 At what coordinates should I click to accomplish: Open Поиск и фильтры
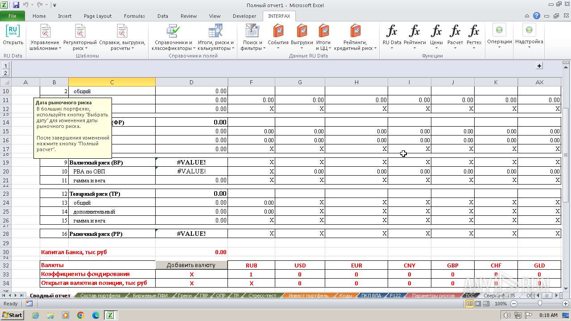coord(253,37)
